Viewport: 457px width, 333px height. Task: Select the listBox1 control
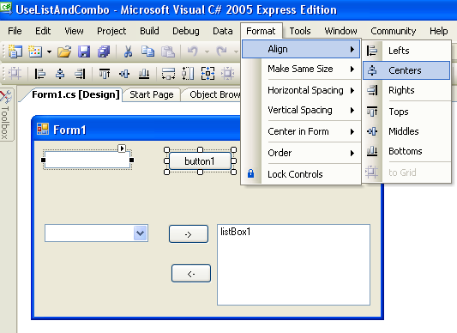(293, 264)
